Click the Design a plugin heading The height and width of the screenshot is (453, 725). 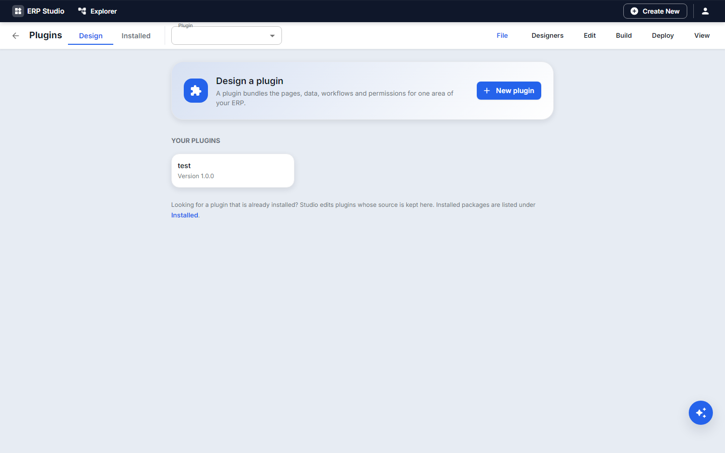(250, 81)
